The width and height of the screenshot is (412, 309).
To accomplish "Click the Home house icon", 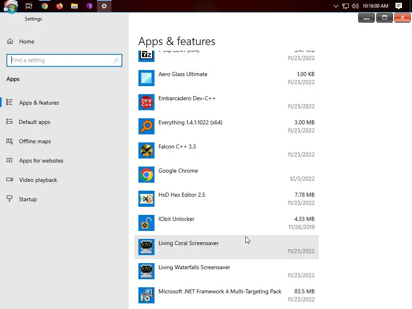I will tap(10, 41).
